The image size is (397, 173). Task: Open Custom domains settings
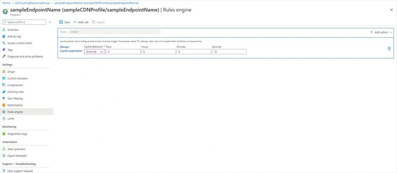[17, 78]
